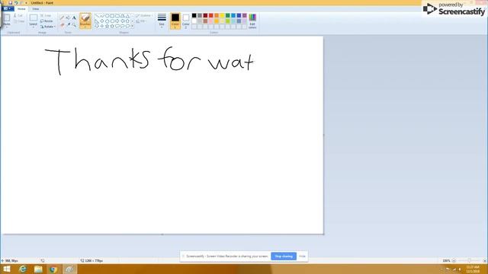The image size is (488, 274).
Task: Pick the purple palette color
Action: [245, 15]
